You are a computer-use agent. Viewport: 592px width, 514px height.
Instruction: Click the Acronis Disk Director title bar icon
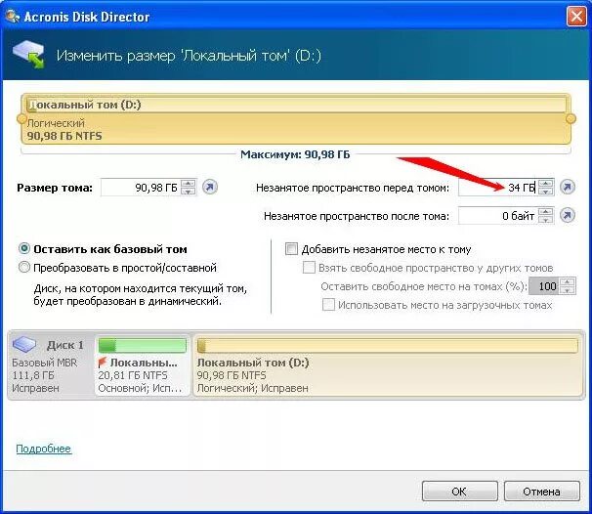click(x=12, y=17)
